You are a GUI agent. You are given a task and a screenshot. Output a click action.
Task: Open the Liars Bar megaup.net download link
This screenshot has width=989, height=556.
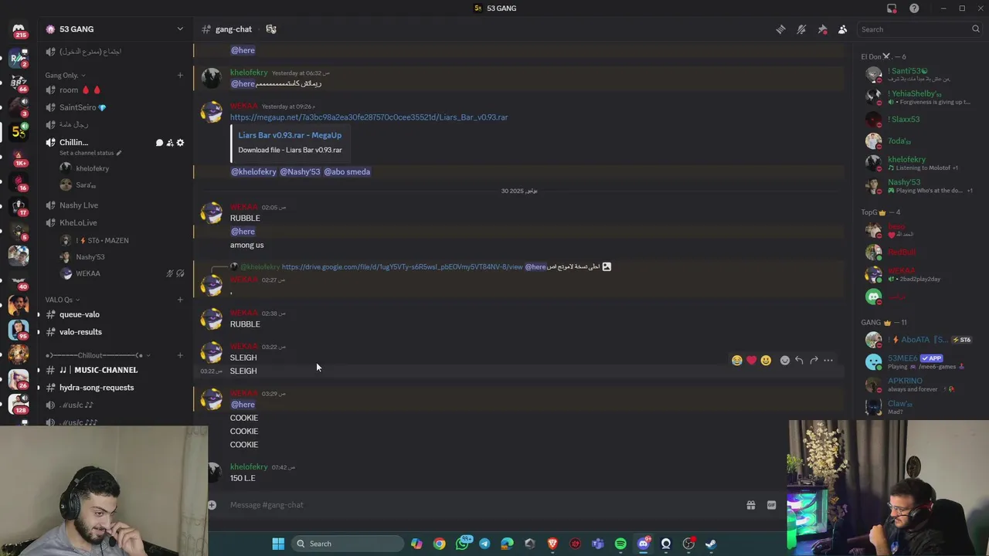click(x=369, y=117)
